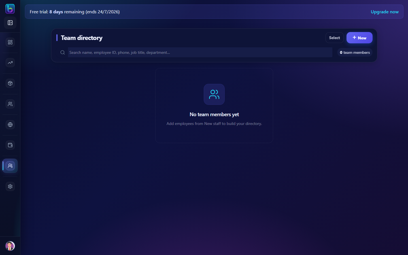Focus the team directory search field
408x255 pixels.
(x=200, y=52)
